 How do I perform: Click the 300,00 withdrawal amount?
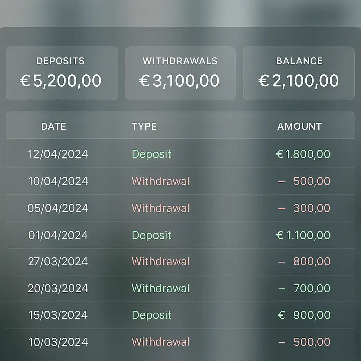pyautogui.click(x=312, y=208)
